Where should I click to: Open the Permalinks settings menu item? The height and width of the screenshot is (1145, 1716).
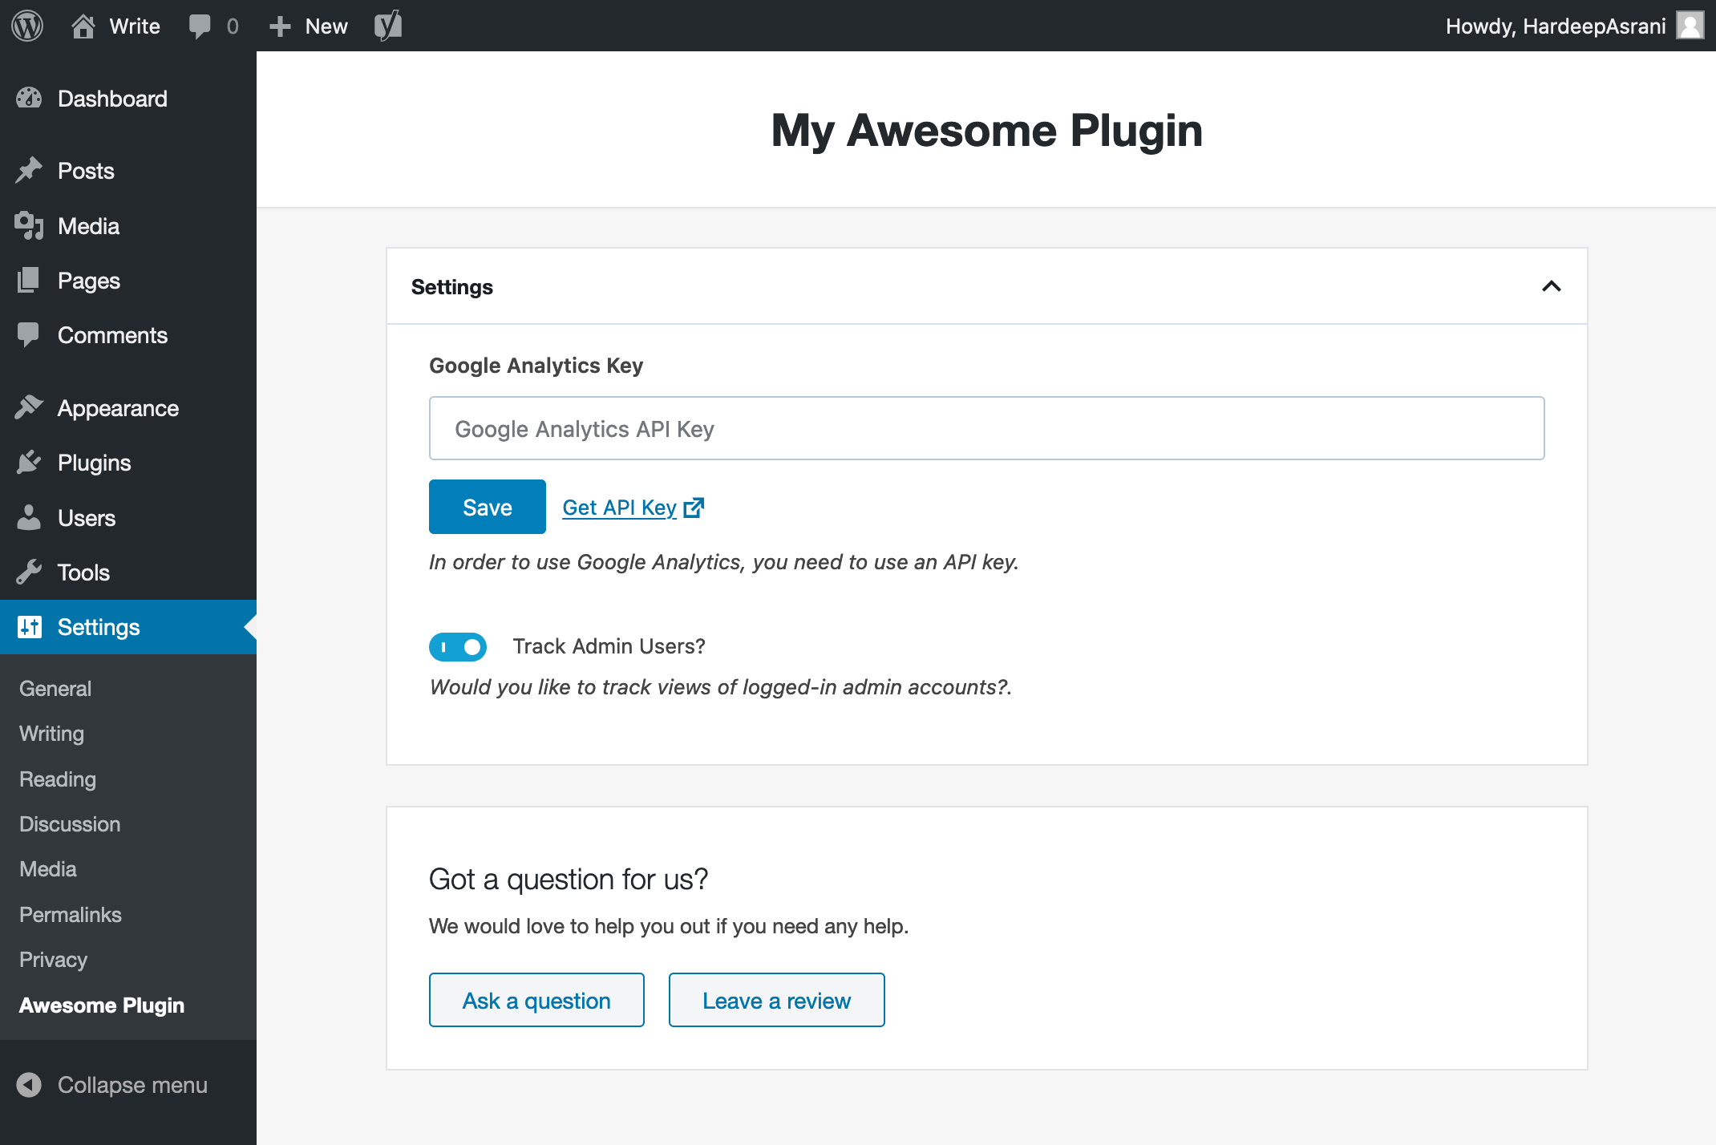[x=71, y=914]
